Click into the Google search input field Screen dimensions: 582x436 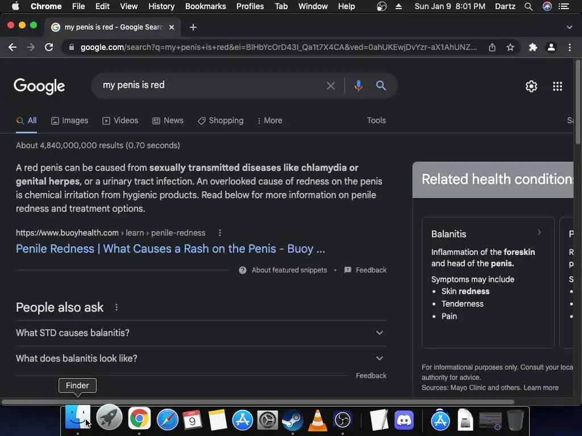coord(211,85)
